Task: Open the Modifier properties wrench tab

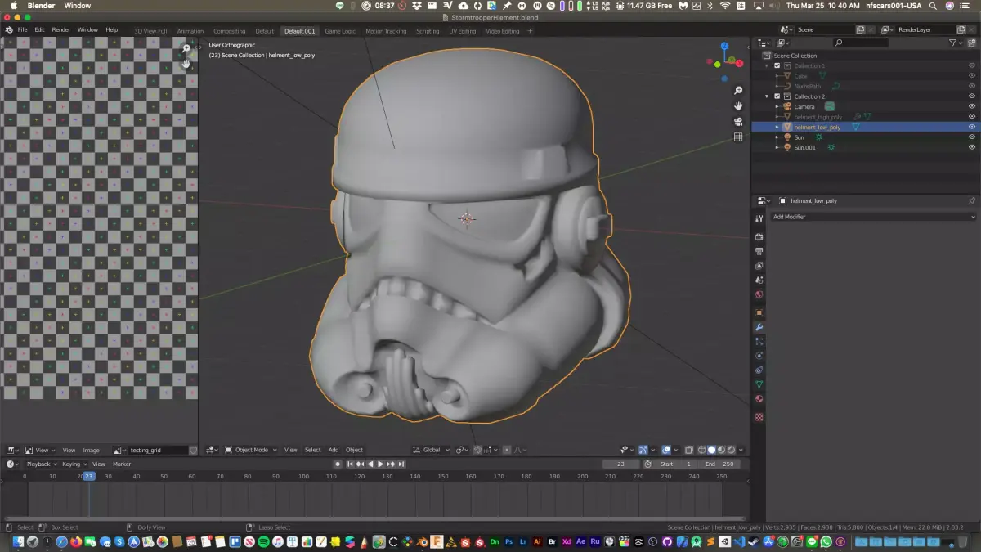Action: click(x=759, y=327)
